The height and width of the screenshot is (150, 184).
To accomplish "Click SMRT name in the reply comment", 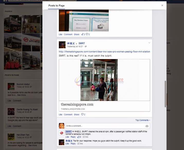I will (x=68, y=132).
